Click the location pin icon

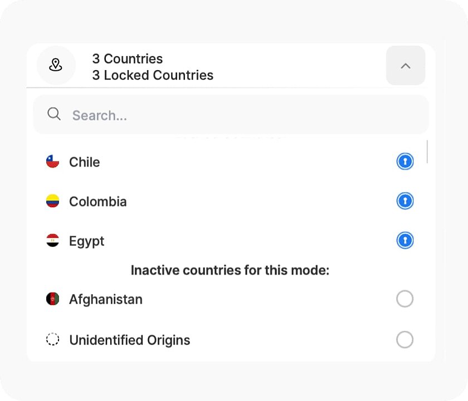56,65
